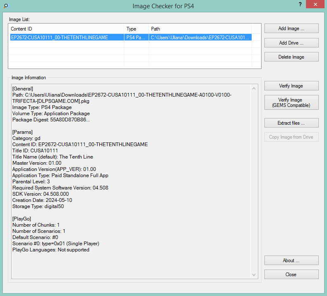Delete the selected image from the list
327x296 pixels.
coord(291,57)
